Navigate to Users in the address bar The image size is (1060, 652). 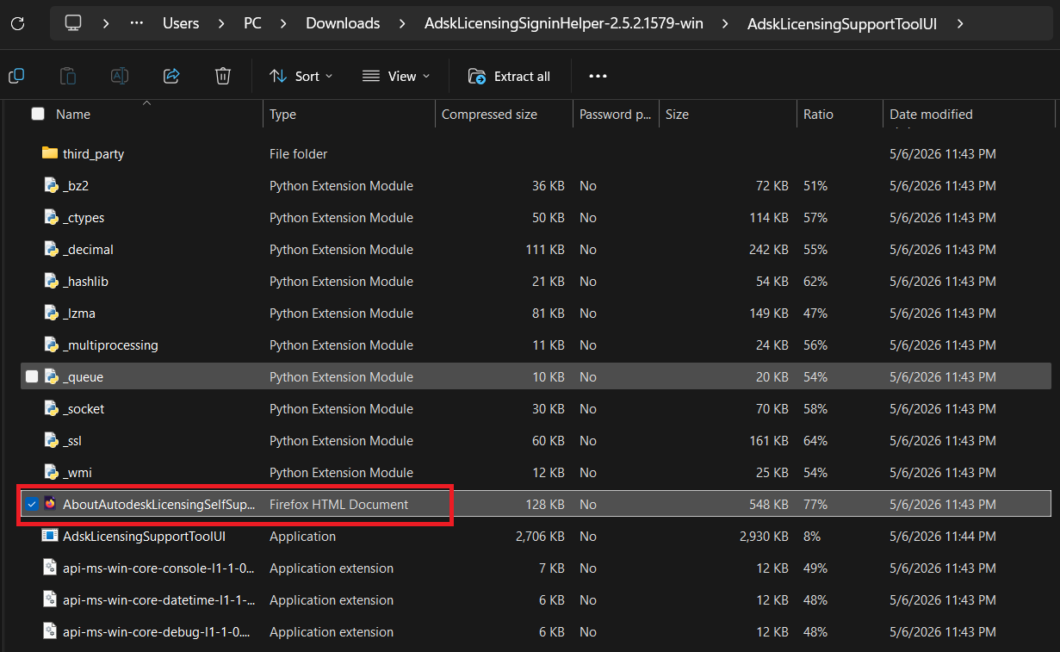tap(181, 23)
